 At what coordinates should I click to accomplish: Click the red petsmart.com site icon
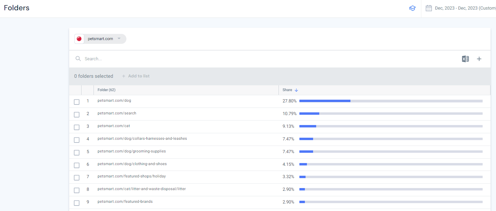pos(79,39)
